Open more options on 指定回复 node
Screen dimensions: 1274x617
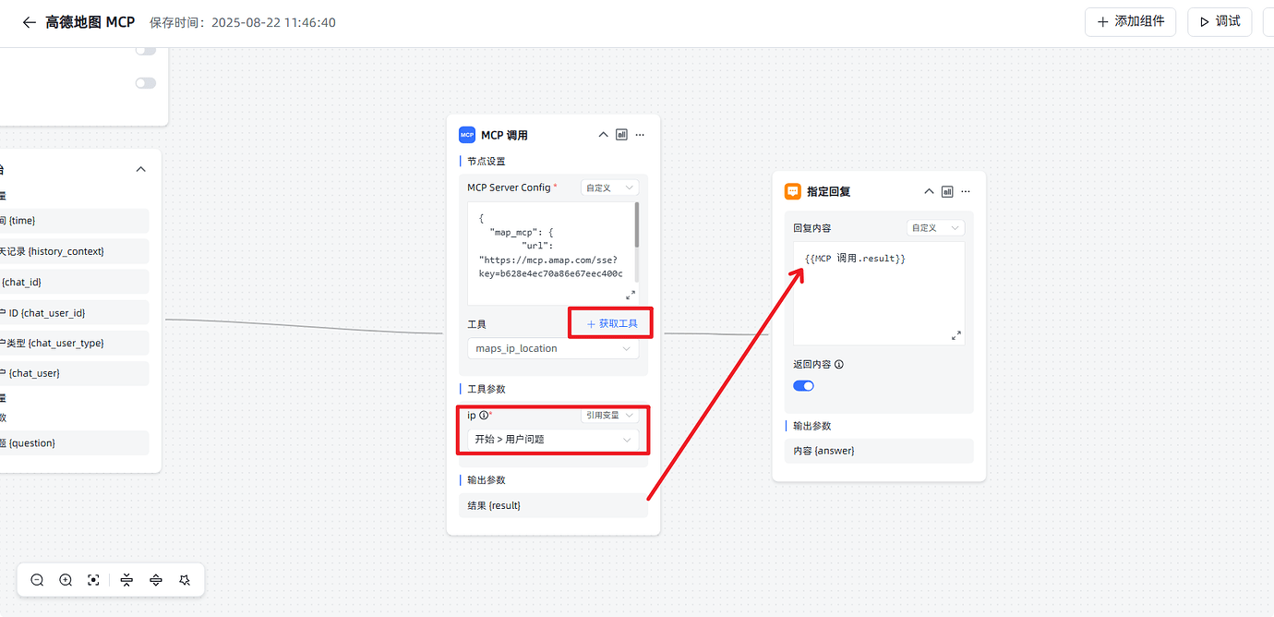[x=966, y=191]
